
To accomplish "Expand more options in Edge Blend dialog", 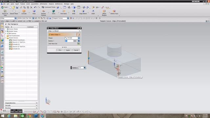I will pos(64,47).
